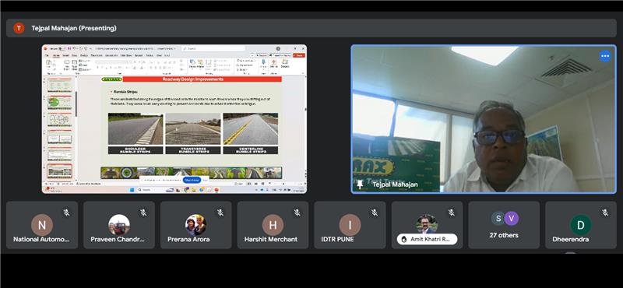The image size is (623, 288).
Task: Click the Windows Start button in the shared taskbar
Action: point(132,190)
